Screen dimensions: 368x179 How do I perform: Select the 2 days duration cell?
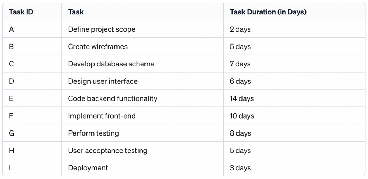point(240,29)
